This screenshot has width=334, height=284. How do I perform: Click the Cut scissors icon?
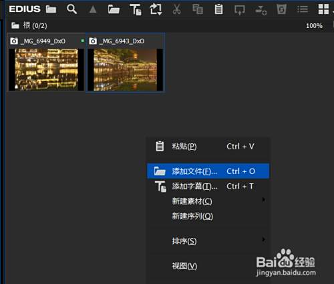(176, 9)
